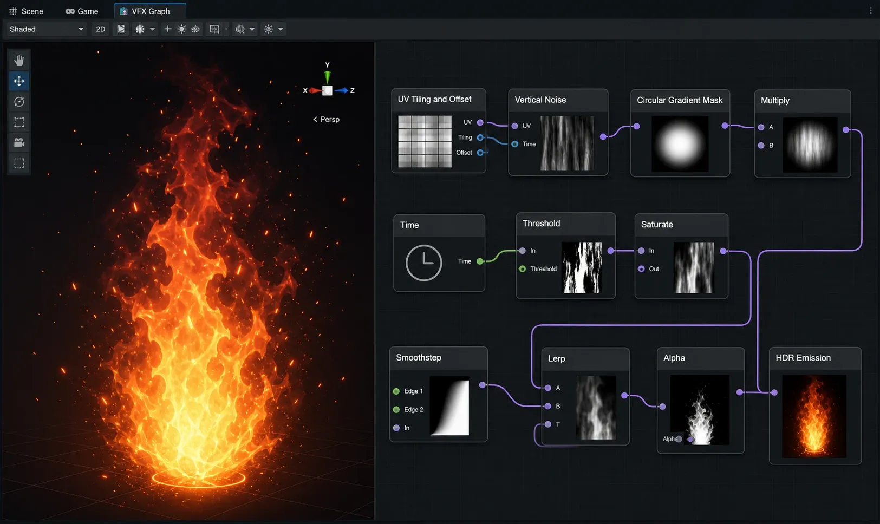Click the HDR Emission node title
Viewport: 880px width, 524px height.
coord(803,358)
